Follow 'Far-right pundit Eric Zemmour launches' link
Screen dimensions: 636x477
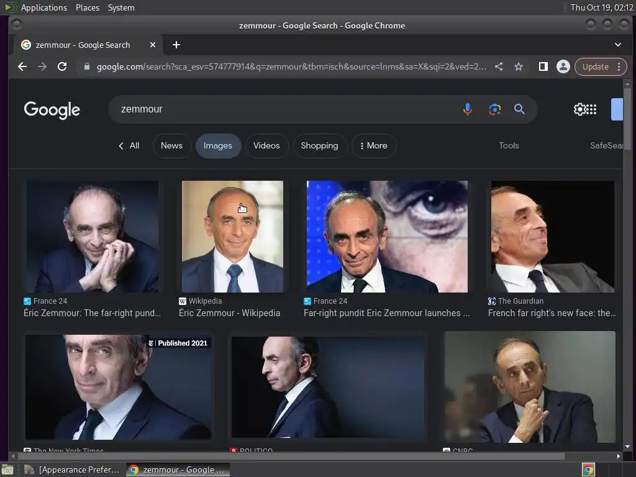tap(387, 313)
